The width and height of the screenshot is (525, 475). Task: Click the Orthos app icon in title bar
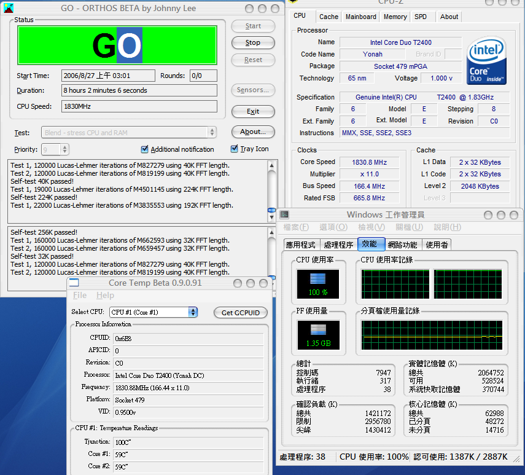(x=9, y=8)
